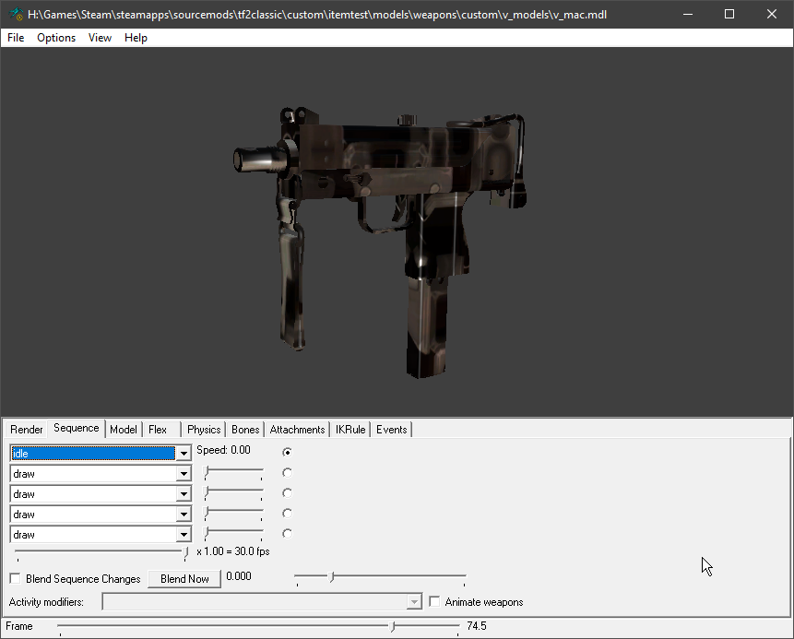Click the first draw layer weight slider

(x=233, y=473)
